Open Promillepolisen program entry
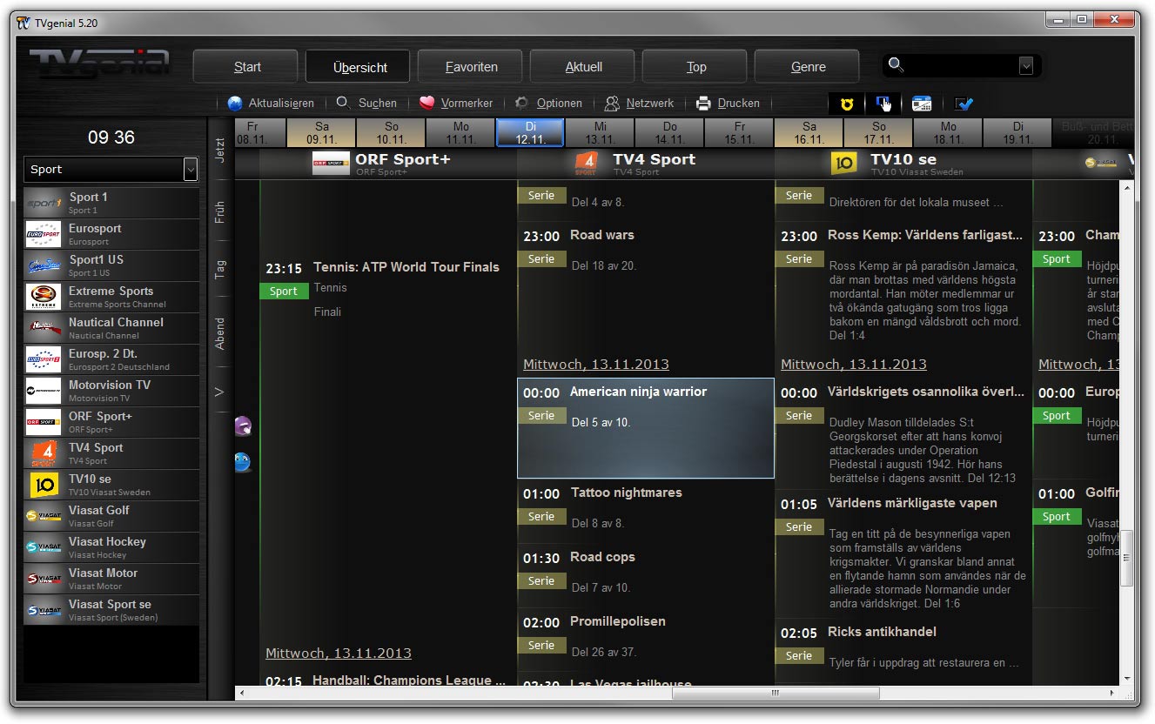 [x=646, y=640]
